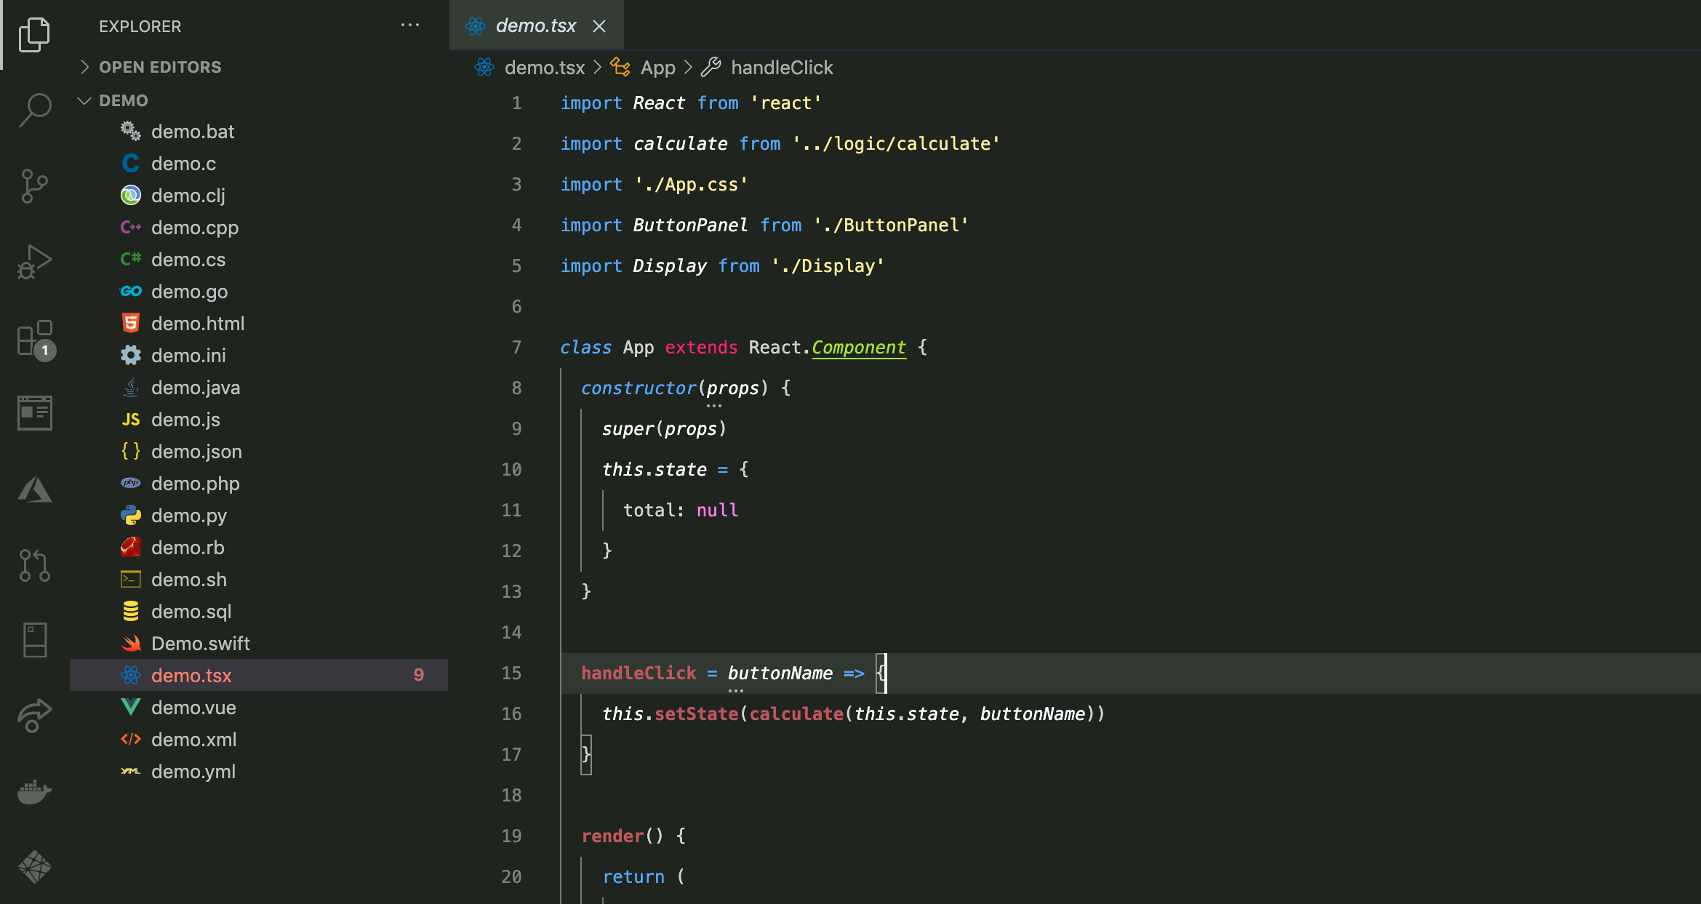Click the wrench icon before handleClick

711,68
